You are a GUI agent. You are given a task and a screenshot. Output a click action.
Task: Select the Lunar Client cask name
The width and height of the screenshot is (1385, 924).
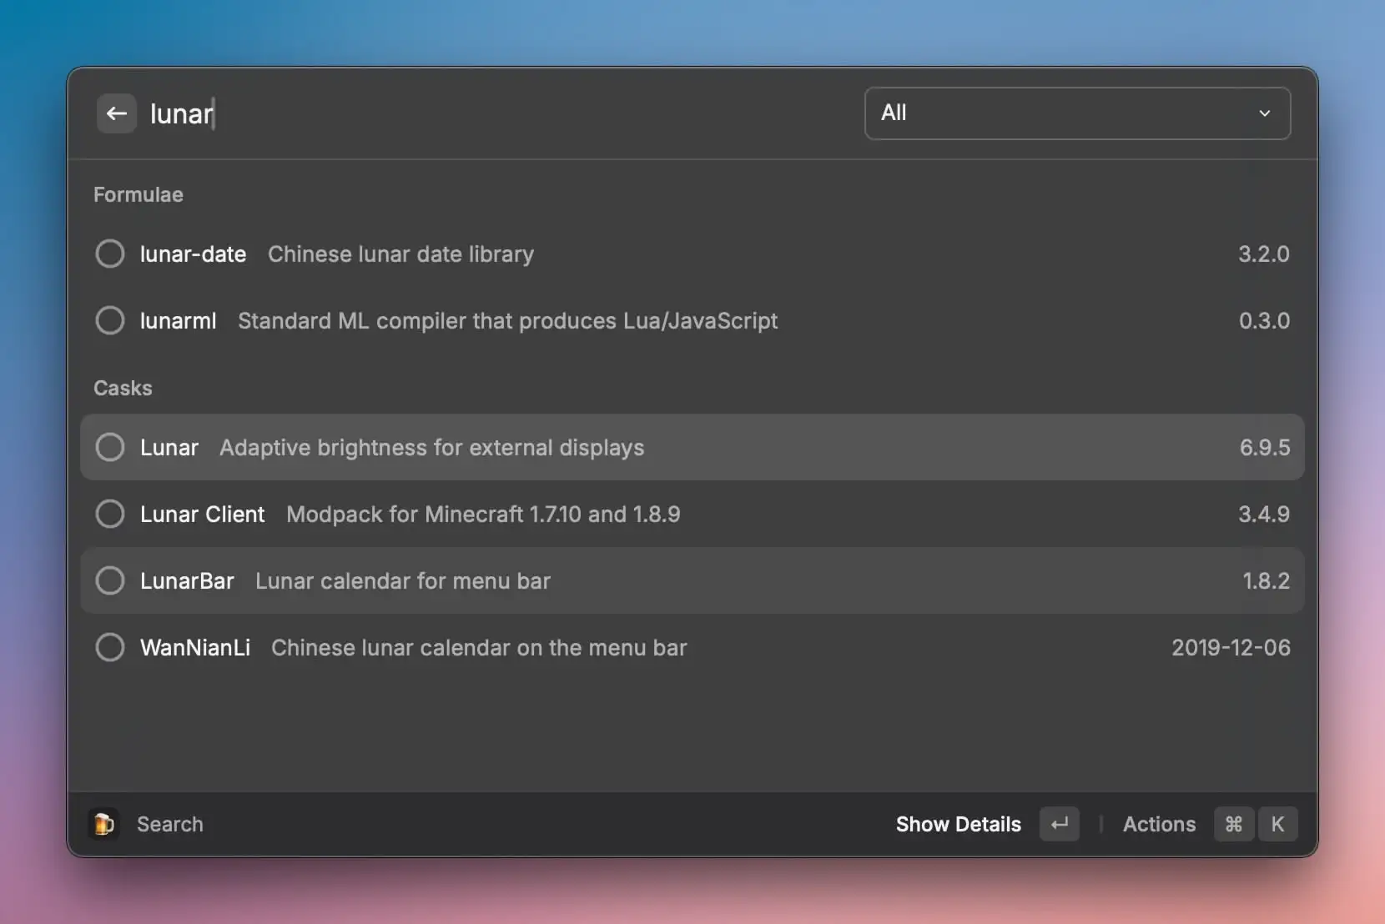coord(202,514)
